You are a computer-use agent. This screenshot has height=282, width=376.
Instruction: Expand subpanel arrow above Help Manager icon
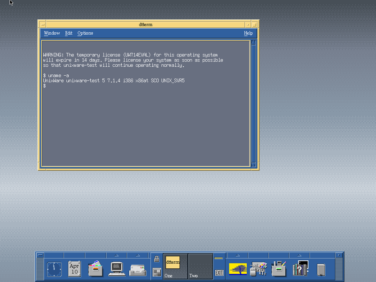coord(299,255)
